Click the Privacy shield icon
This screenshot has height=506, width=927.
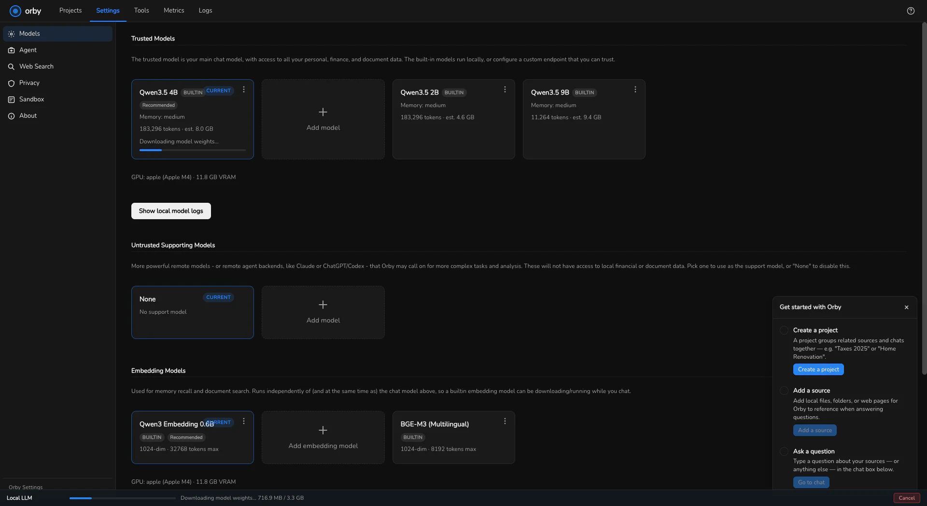pos(11,83)
